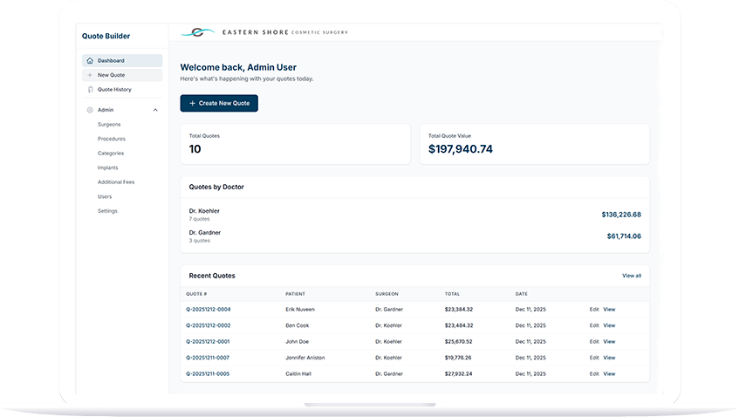Open Additional Fees settings
Image resolution: width=739 pixels, height=417 pixels.
click(116, 182)
